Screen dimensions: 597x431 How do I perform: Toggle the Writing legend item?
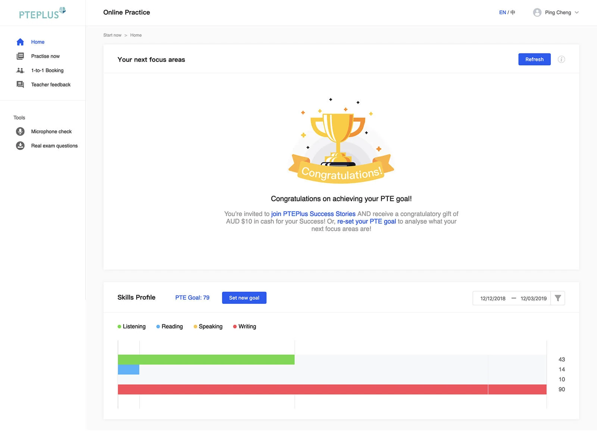(244, 327)
